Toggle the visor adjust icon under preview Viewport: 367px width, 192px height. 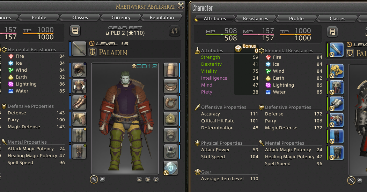(x=139, y=179)
